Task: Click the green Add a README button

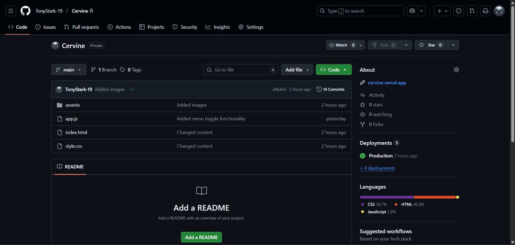Action: [201, 237]
